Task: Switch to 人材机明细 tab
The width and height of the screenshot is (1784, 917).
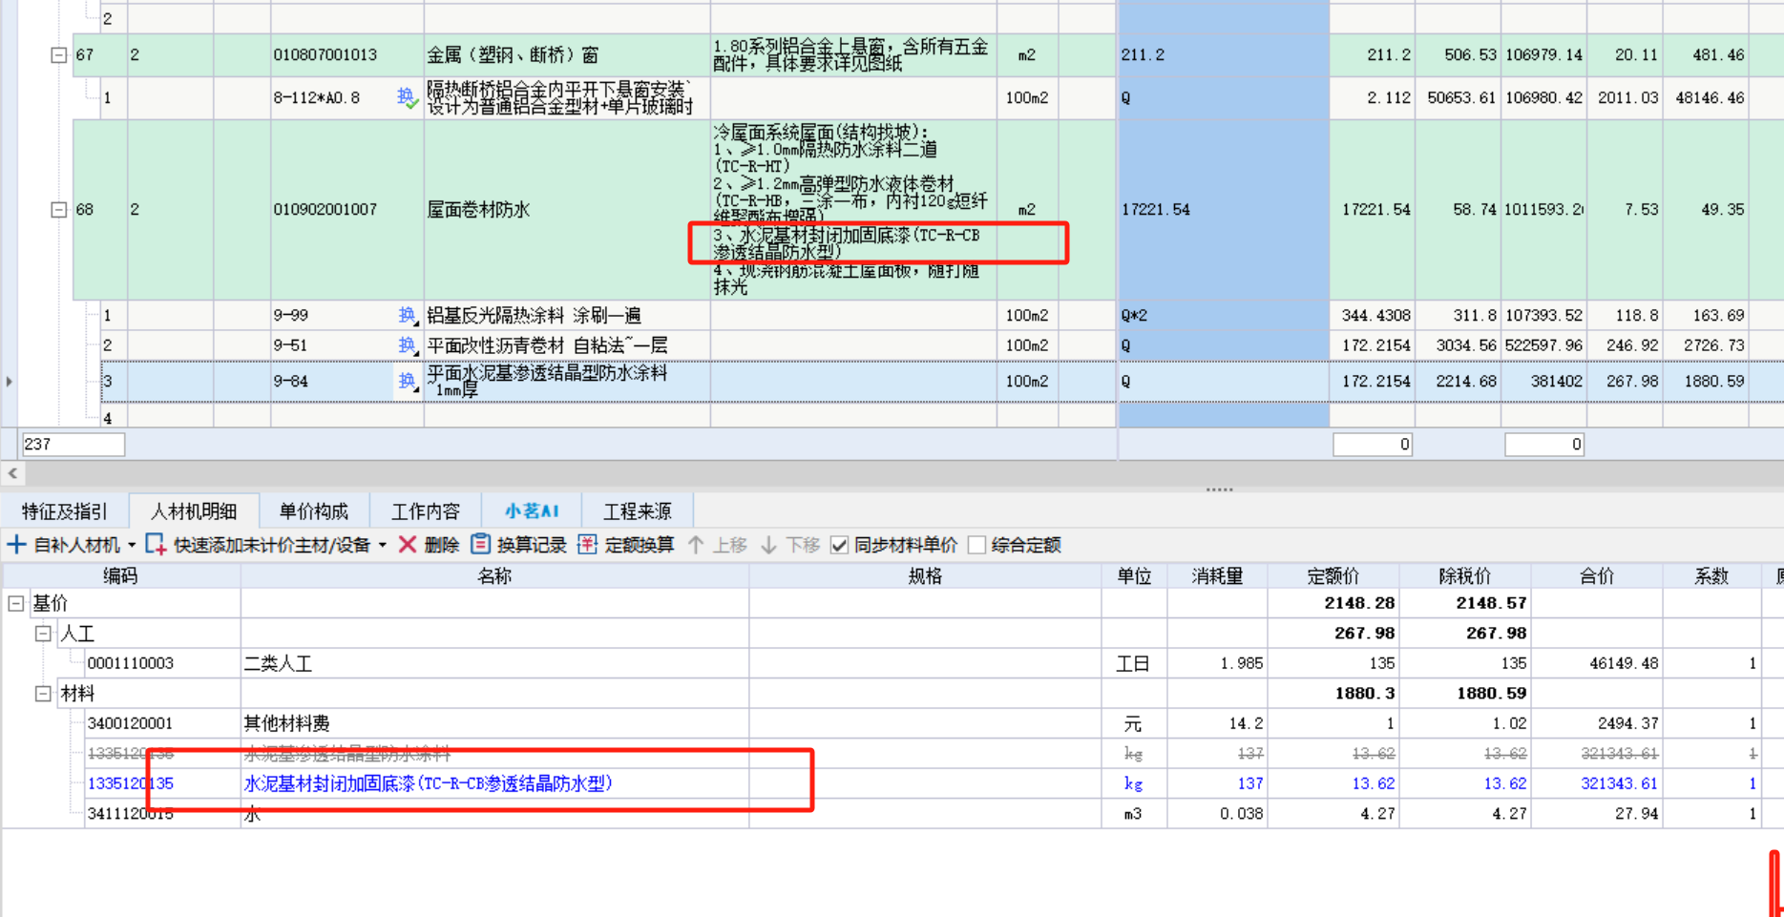Action: tap(194, 511)
